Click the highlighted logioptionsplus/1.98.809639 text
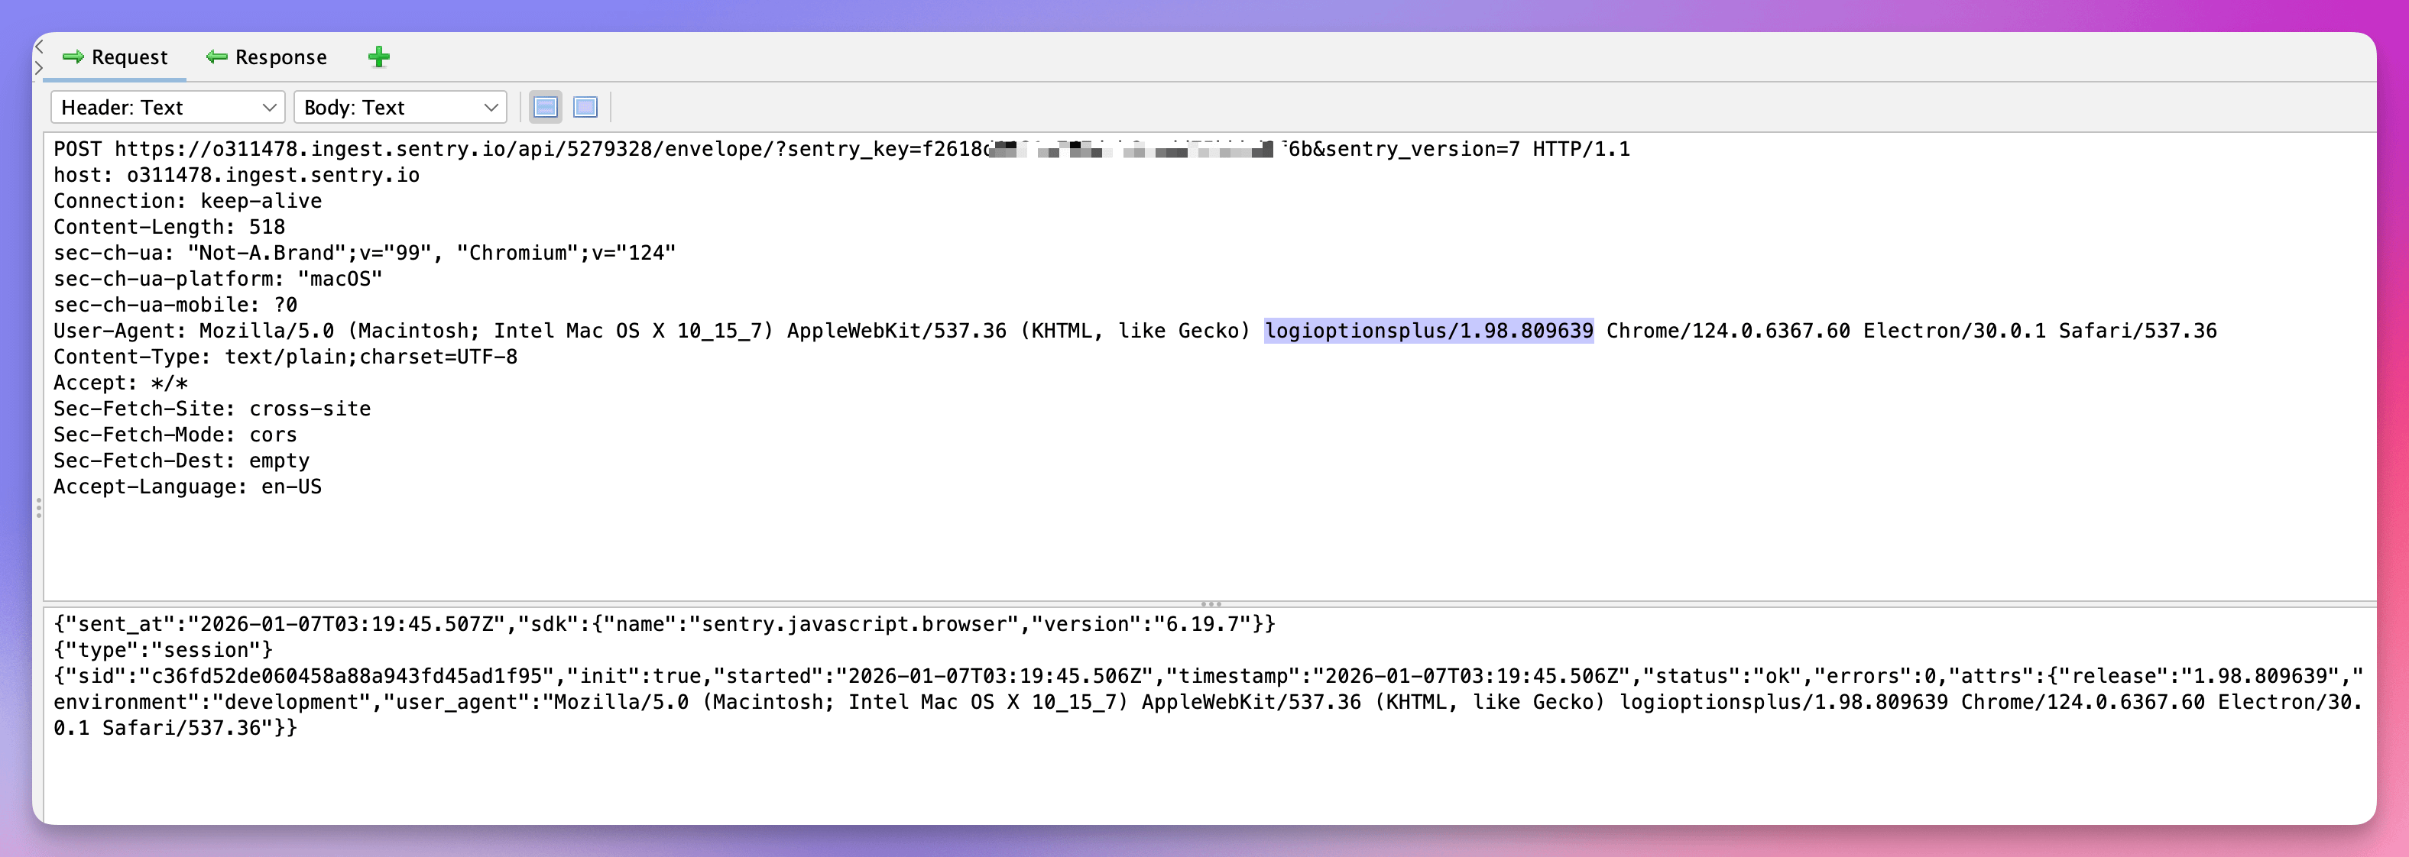Viewport: 2409px width, 857px height. [x=1428, y=331]
